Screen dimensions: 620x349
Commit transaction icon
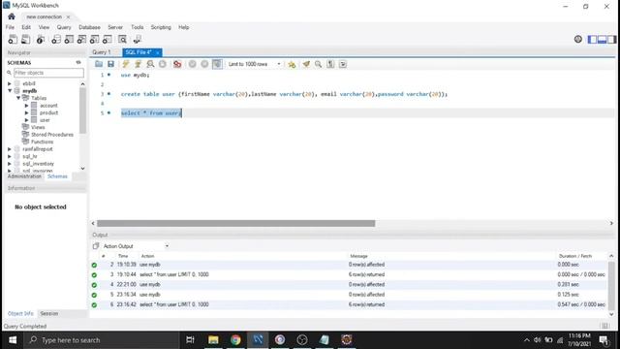(192, 64)
